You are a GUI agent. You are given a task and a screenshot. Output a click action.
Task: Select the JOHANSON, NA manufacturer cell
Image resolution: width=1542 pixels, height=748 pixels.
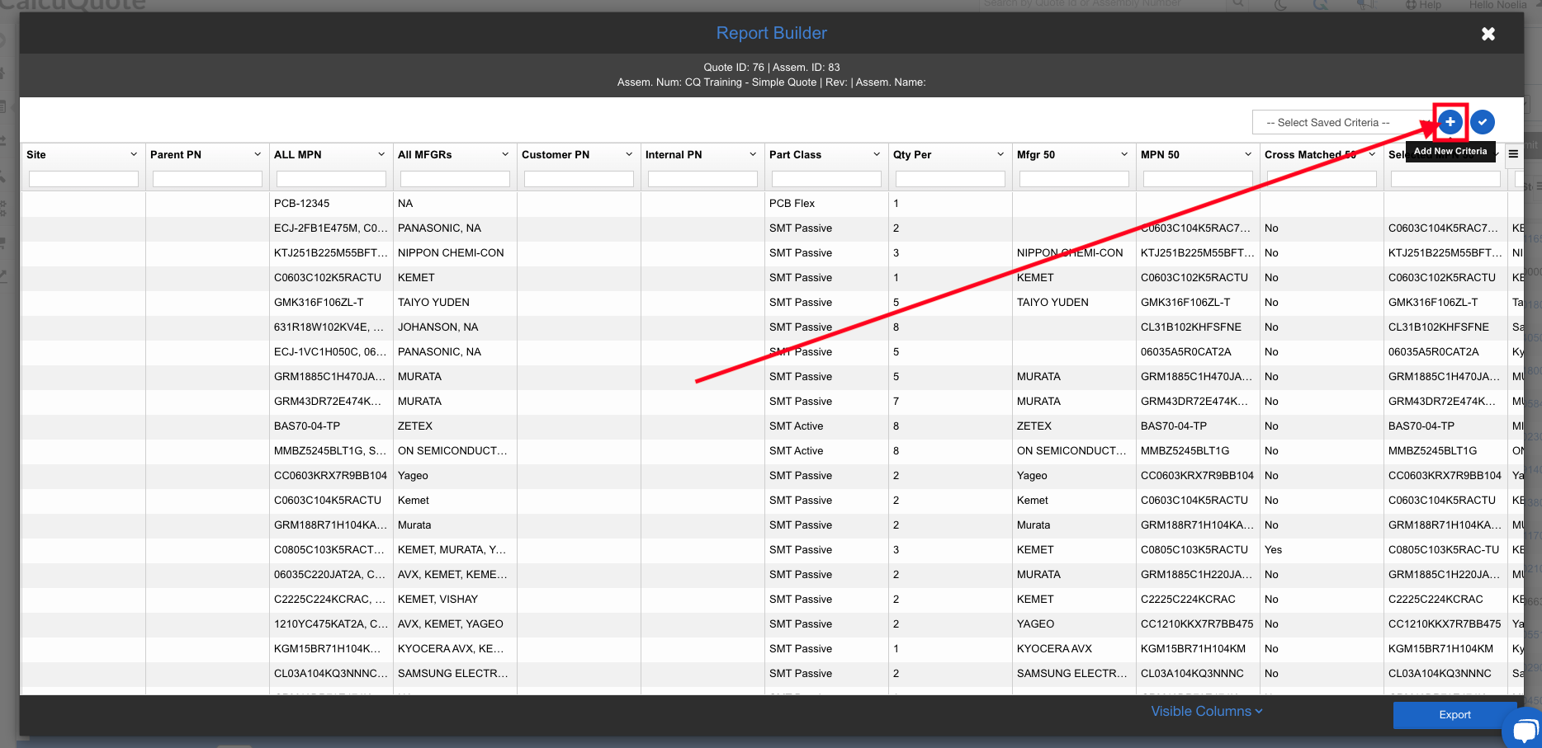coord(455,327)
